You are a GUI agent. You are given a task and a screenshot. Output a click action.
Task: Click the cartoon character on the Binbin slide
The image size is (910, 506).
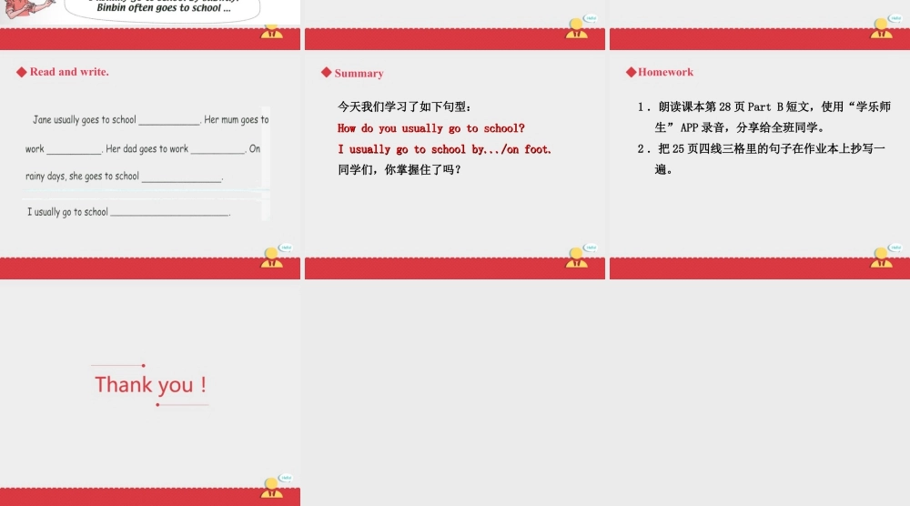coord(23,9)
